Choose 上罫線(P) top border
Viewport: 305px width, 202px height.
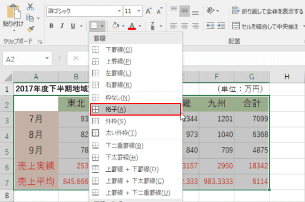pyautogui.click(x=136, y=62)
